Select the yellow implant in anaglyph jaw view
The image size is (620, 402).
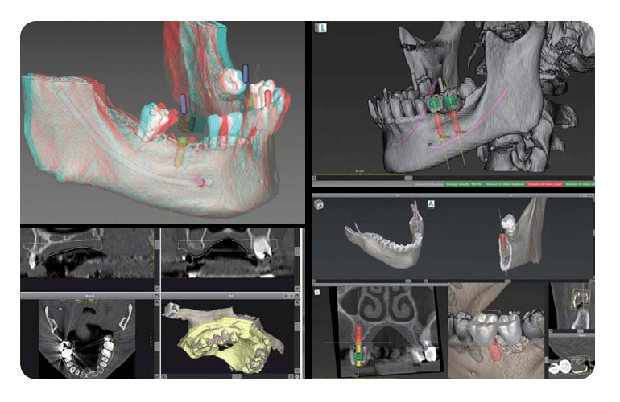pyautogui.click(x=180, y=152)
